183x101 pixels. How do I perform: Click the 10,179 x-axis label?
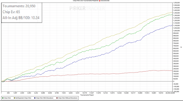click(x=85, y=93)
